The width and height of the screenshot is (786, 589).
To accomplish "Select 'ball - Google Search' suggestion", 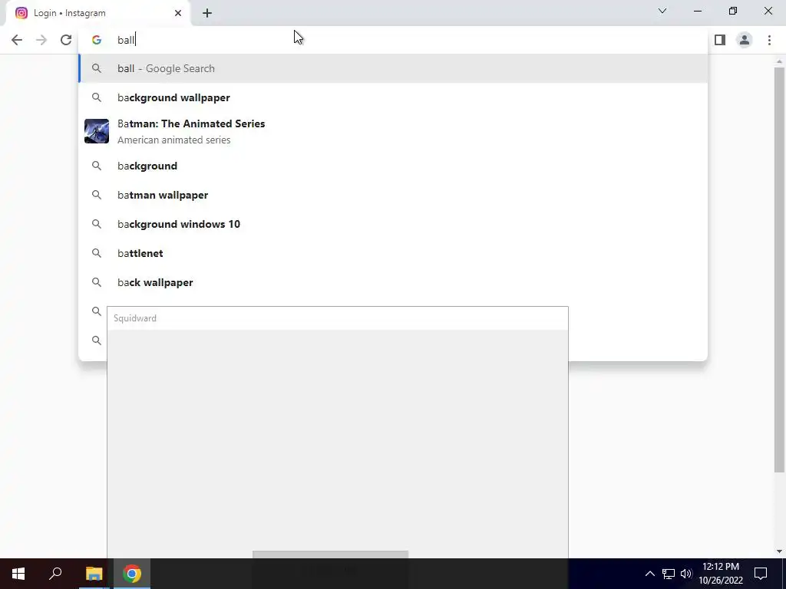I will click(x=393, y=68).
